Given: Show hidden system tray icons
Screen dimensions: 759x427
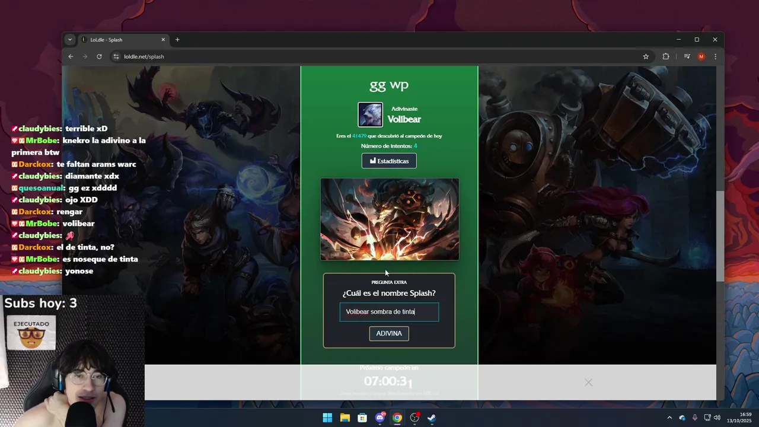Looking at the screenshot, I should pyautogui.click(x=669, y=418).
